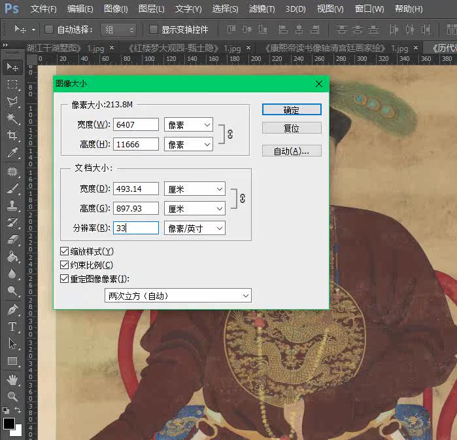Open the Layer (图层) menu

pyautogui.click(x=152, y=9)
